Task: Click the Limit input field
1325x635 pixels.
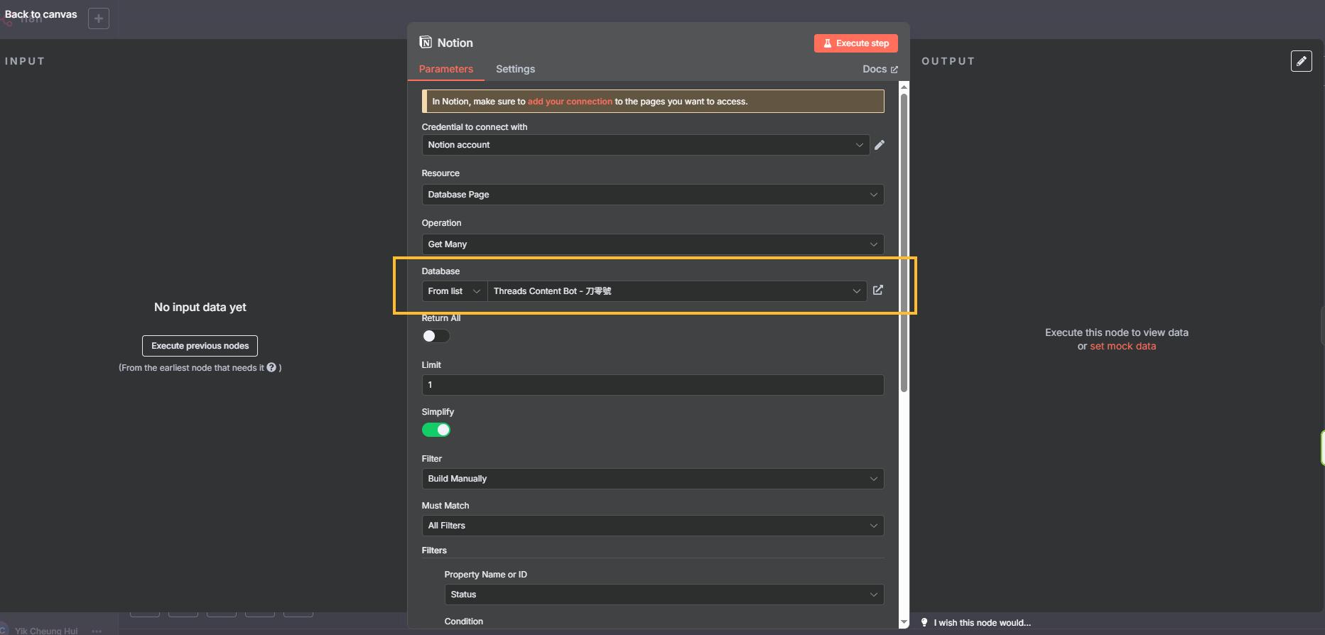Action: [653, 385]
